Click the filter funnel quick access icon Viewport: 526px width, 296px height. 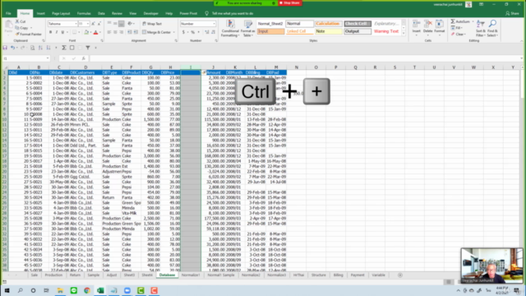coord(88,48)
